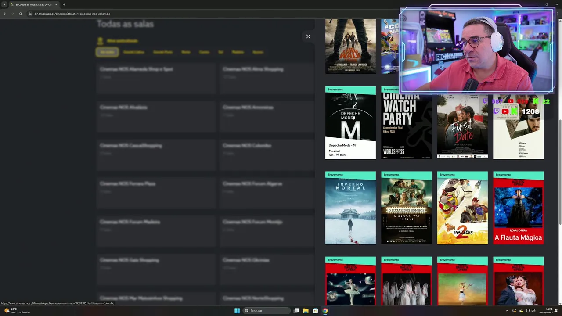Open the Inverno Mortal movie poster
Image resolution: width=562 pixels, height=316 pixels.
tap(350, 208)
